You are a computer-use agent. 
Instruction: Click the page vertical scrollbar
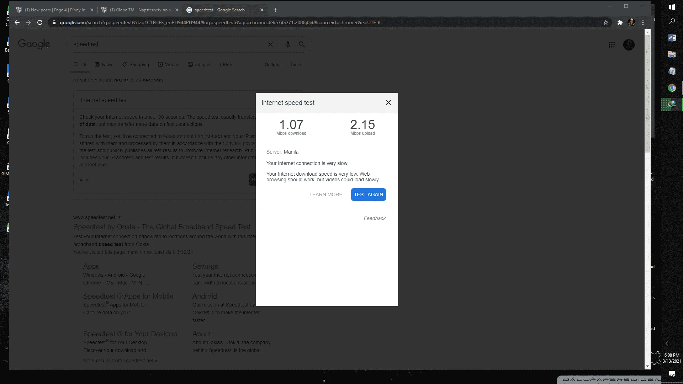click(x=647, y=94)
